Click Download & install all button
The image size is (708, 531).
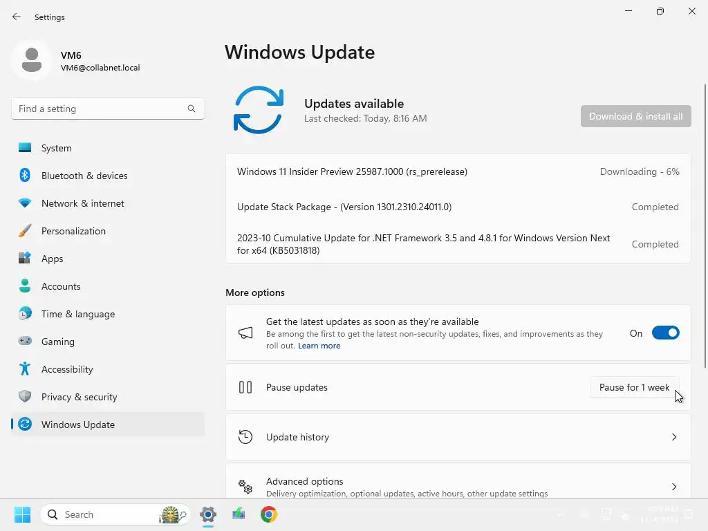pos(636,116)
